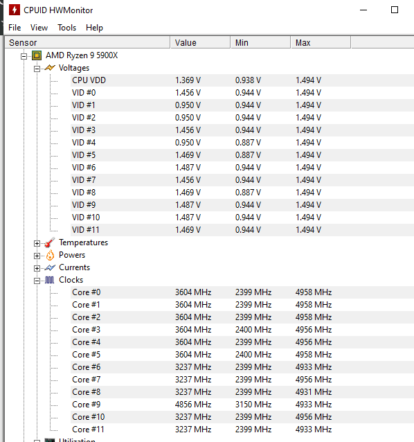Click the AMD Ryzen 9 5900X chip icon
The width and height of the screenshot is (414, 442).
pos(37,55)
